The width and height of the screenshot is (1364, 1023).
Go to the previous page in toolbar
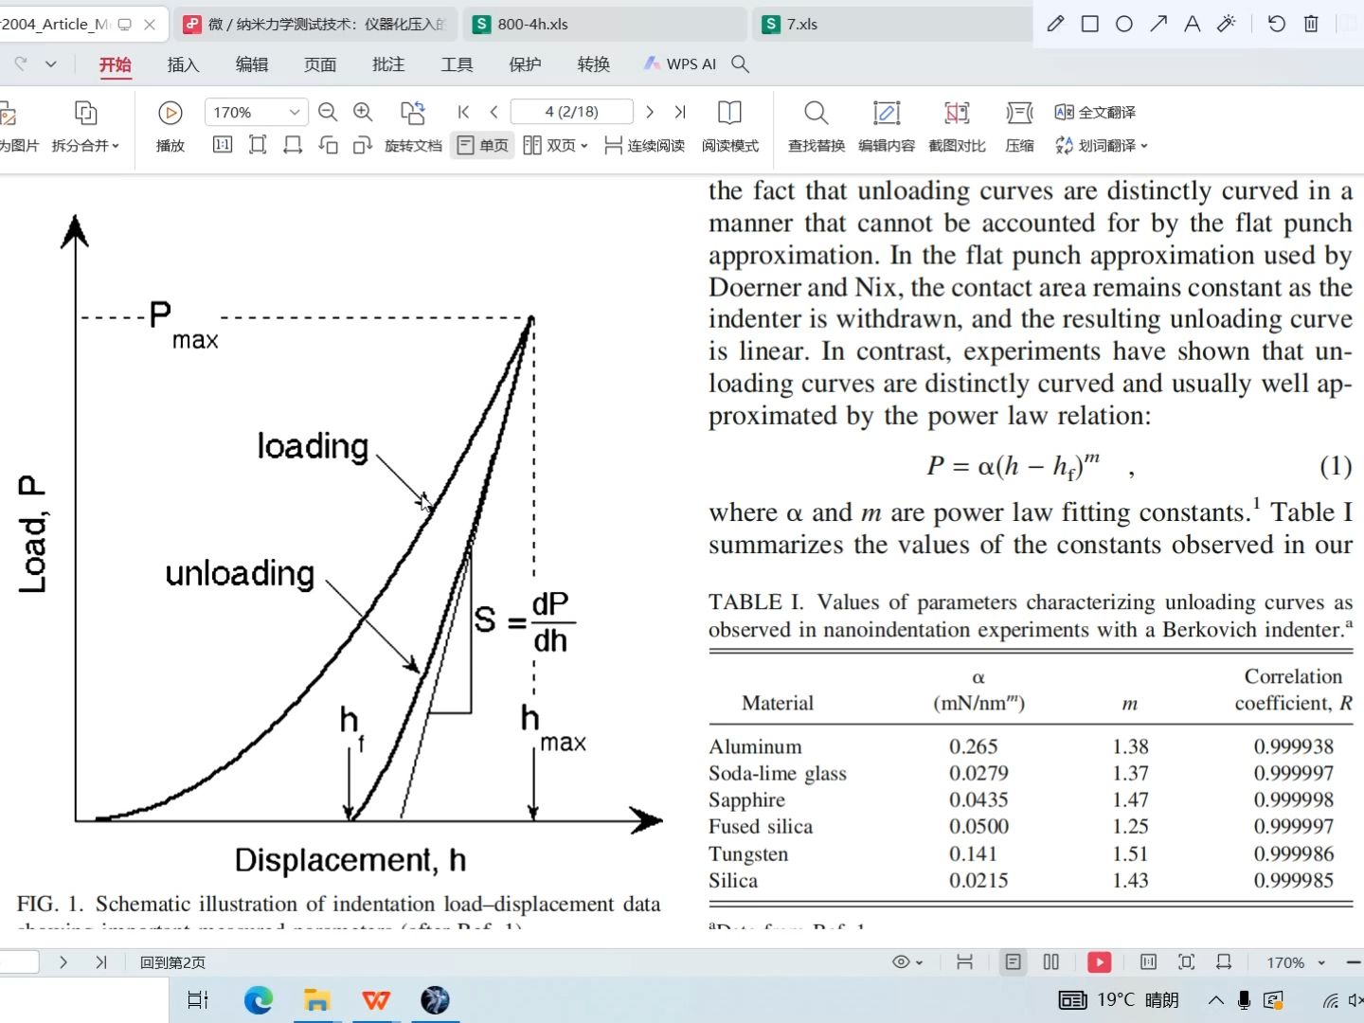494,112
